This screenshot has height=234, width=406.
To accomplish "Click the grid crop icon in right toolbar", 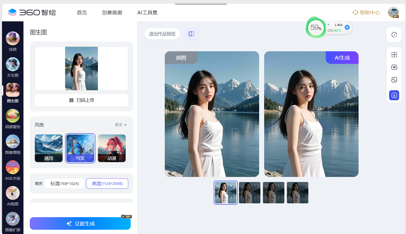I will (394, 55).
